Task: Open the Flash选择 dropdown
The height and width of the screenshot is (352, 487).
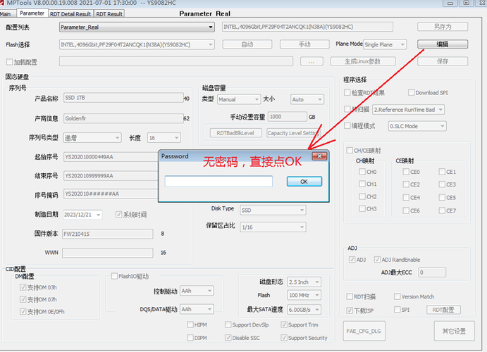Action: pos(137,44)
